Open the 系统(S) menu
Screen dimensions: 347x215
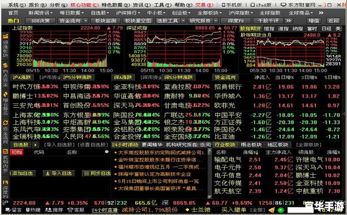pos(17,5)
